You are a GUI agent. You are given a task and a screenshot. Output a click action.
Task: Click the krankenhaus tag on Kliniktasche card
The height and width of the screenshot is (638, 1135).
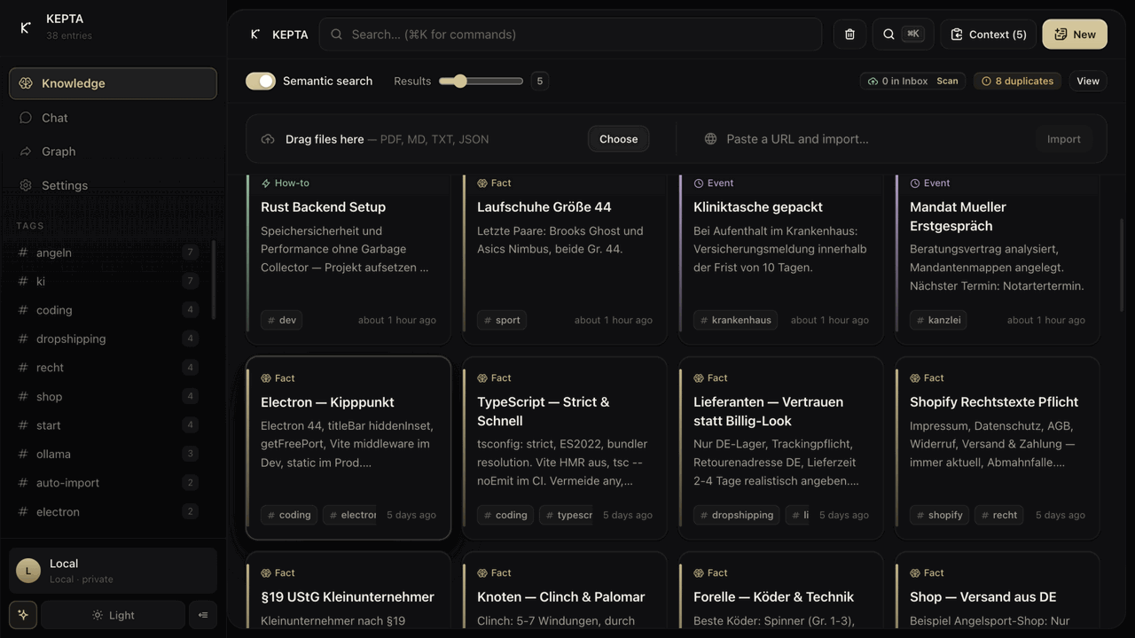(735, 320)
